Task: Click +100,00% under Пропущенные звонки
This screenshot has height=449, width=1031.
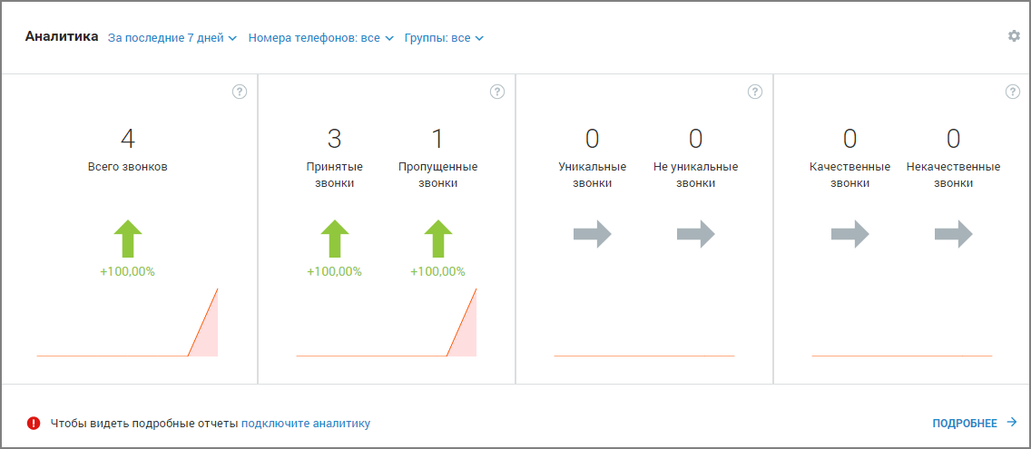Action: (438, 271)
